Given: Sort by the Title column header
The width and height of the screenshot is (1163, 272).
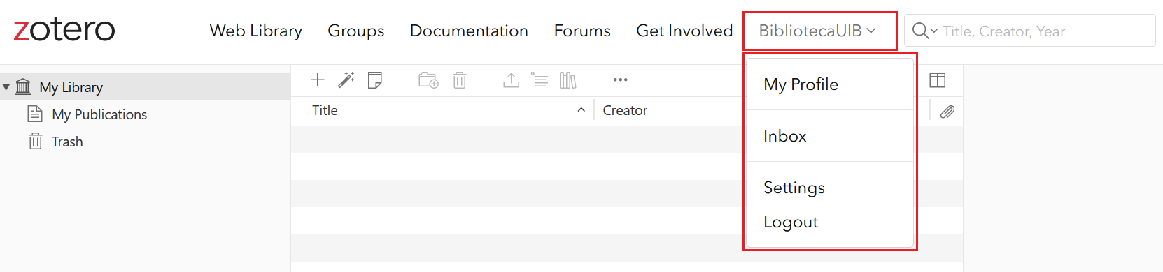Looking at the screenshot, I should [x=442, y=110].
